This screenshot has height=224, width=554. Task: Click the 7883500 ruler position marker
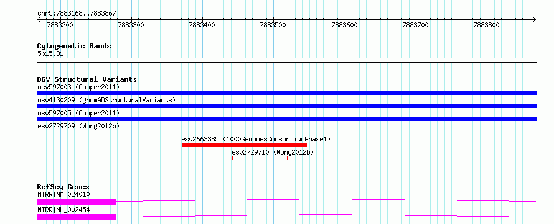click(x=273, y=25)
